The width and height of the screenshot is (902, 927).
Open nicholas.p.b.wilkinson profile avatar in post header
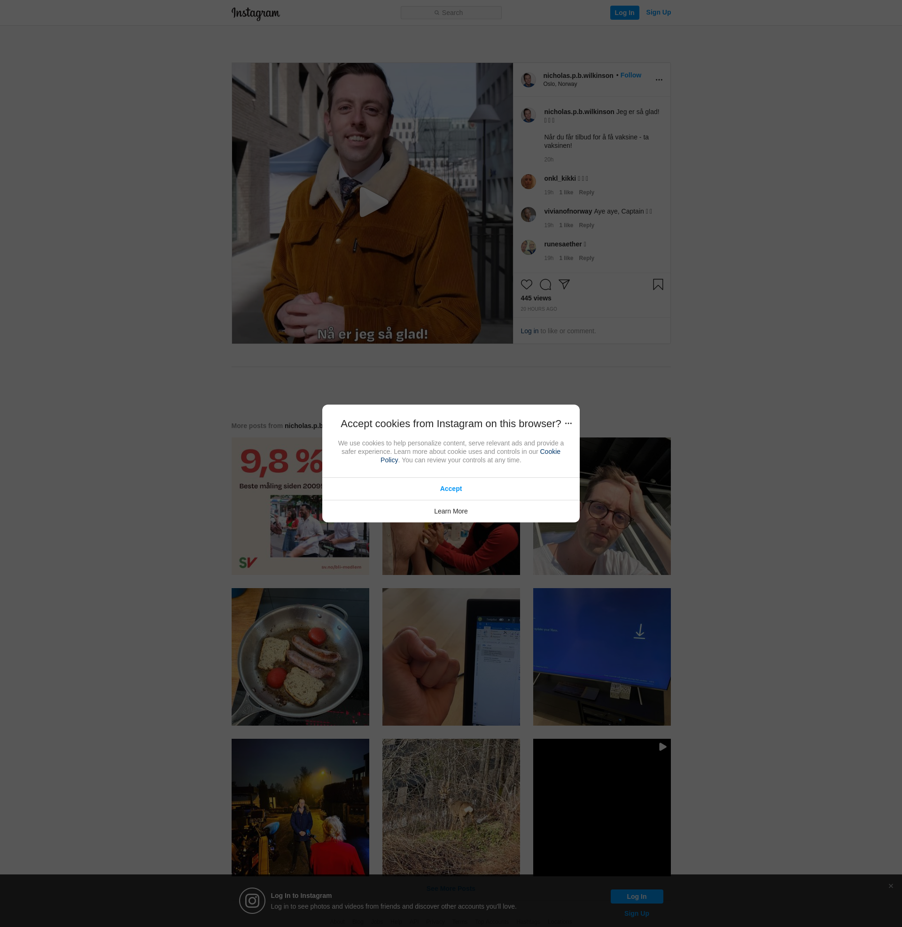click(x=528, y=79)
